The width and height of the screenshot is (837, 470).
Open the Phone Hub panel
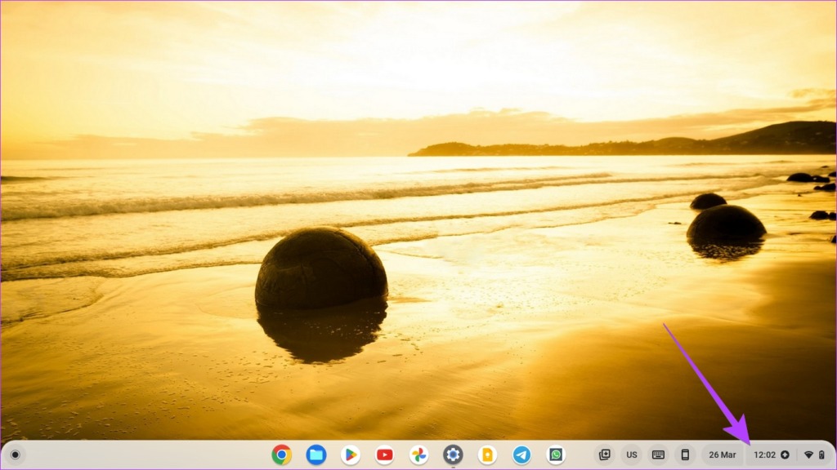[685, 454]
